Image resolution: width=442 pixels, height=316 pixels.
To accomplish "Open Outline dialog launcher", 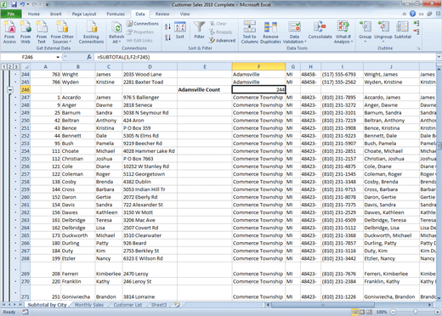I will [418, 48].
